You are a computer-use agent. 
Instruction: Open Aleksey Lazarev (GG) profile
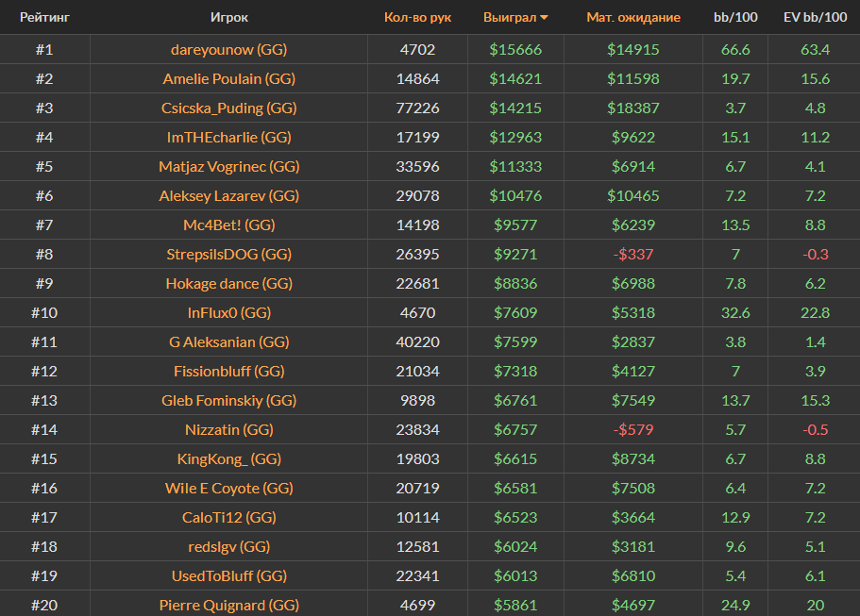click(229, 195)
